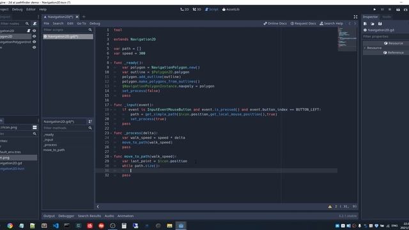409x230 pixels.
Task: Open the script editor Edit menu
Action: (x=70, y=24)
